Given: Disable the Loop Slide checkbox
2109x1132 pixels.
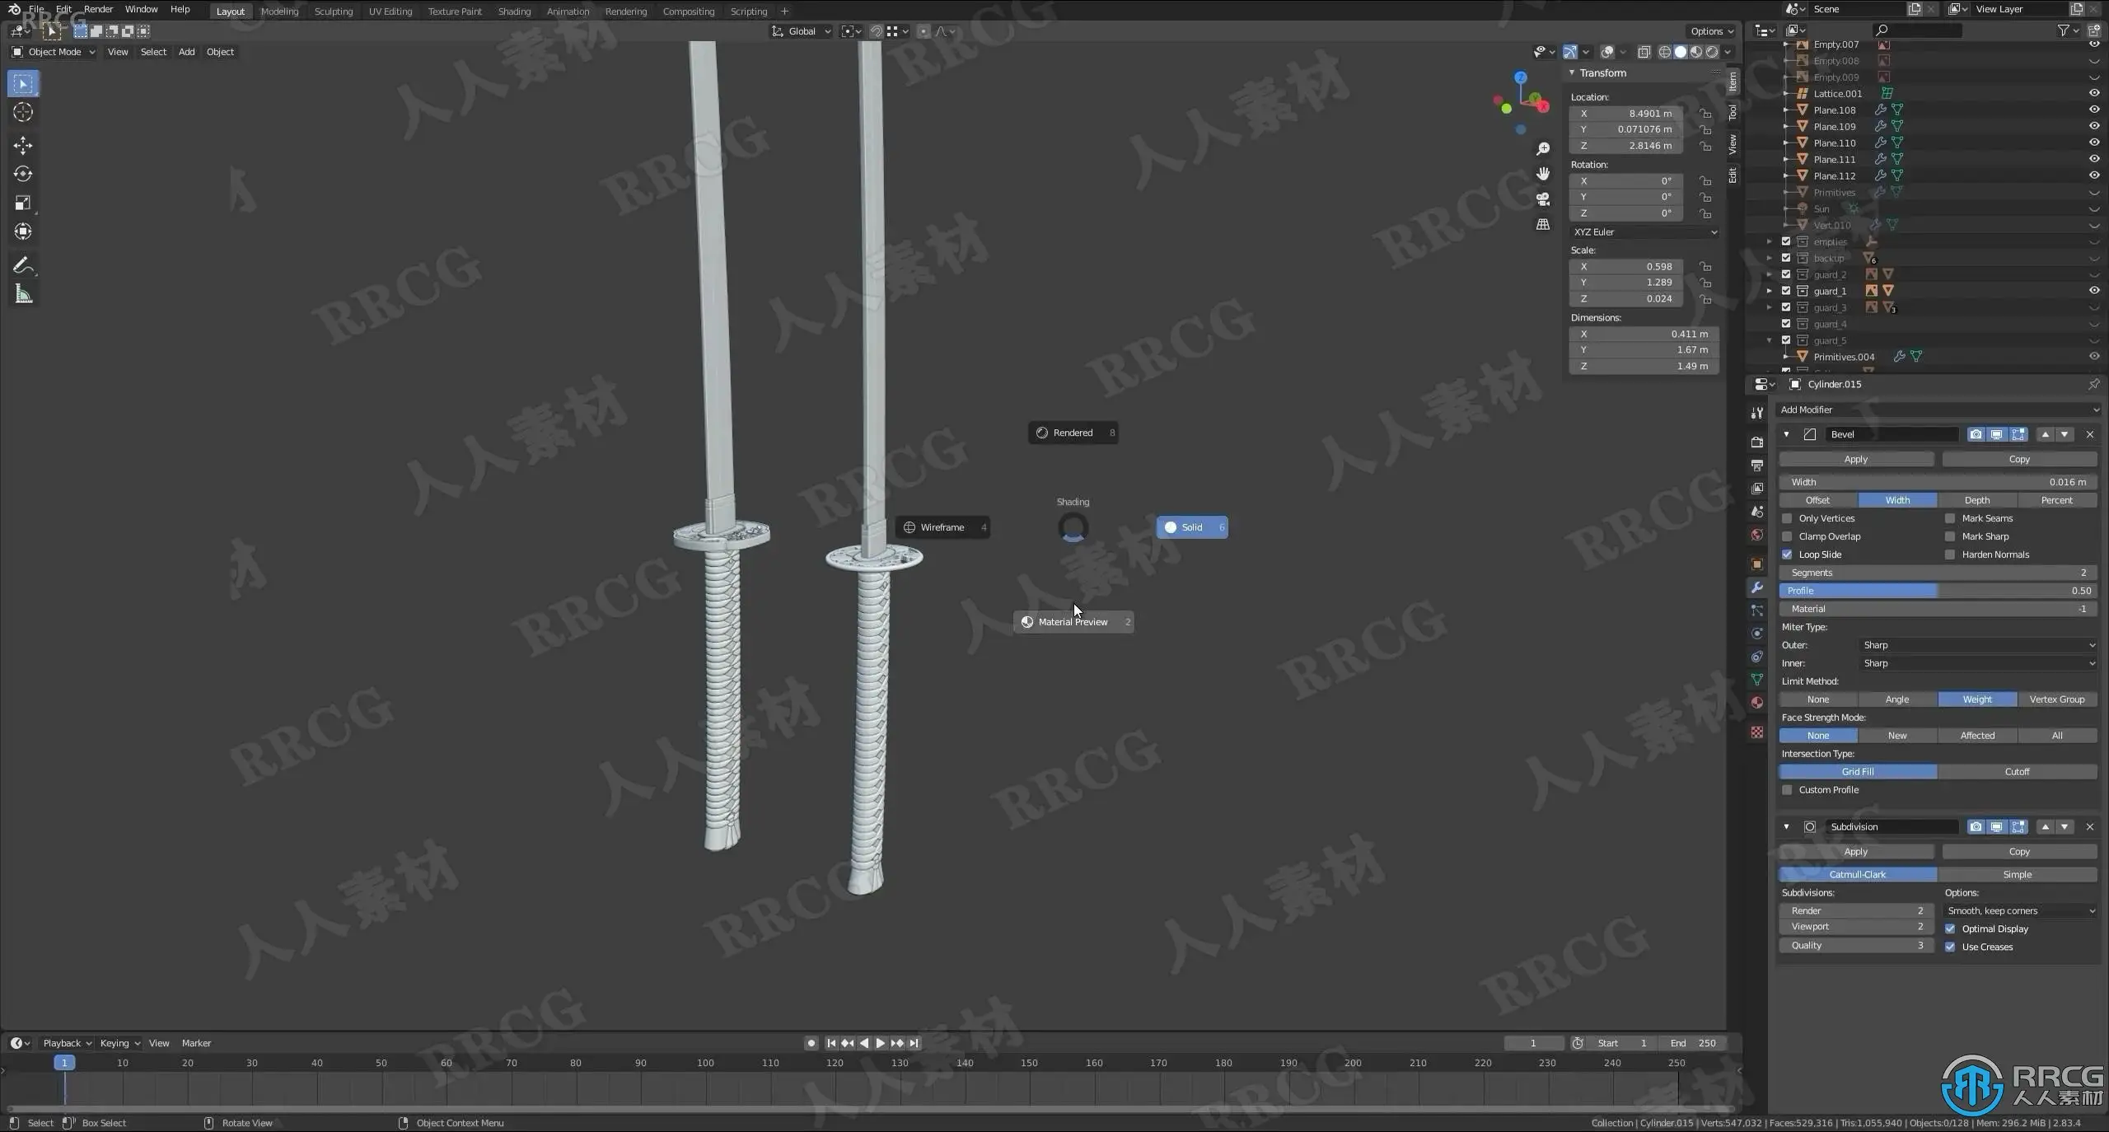Looking at the screenshot, I should pyautogui.click(x=1787, y=554).
